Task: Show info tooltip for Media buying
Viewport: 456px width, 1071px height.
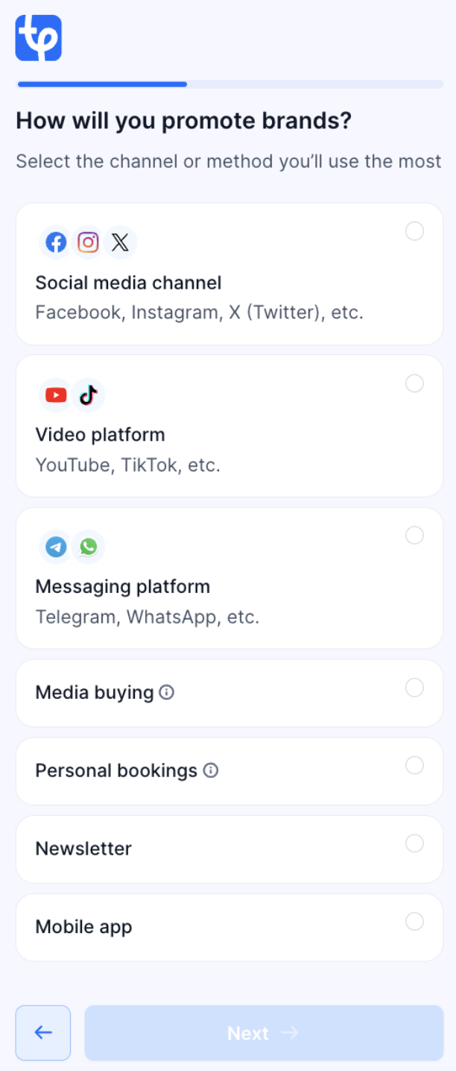Action: (167, 693)
